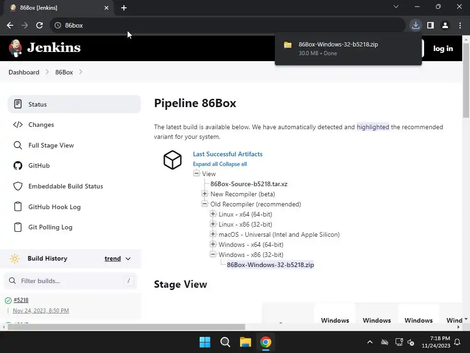The width and height of the screenshot is (470, 353).
Task: Click 86Box breadcrumb
Action: [64, 72]
